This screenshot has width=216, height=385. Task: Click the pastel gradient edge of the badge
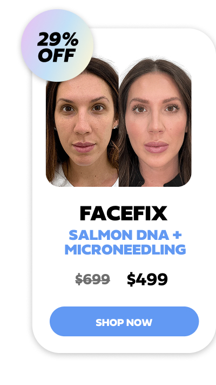[27, 45]
